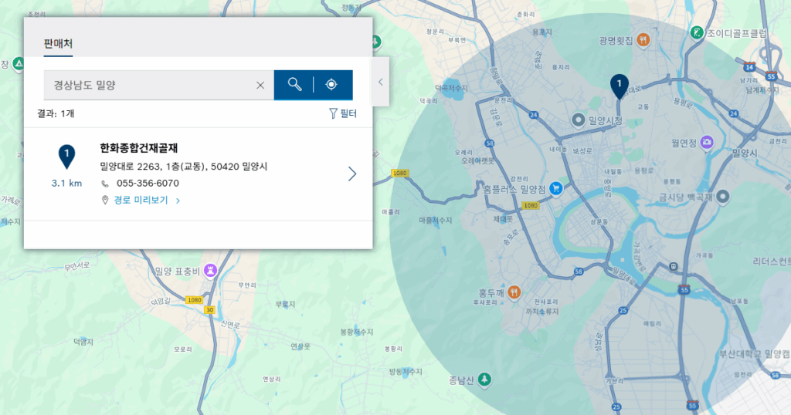Click the 월연정 camera attraction icon

pos(707,143)
